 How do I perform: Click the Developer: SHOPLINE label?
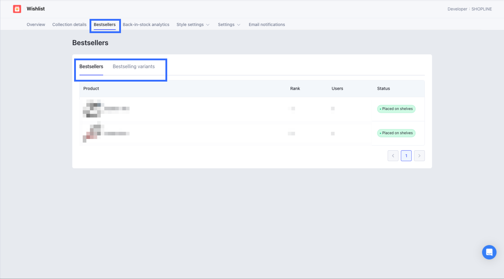470,9
